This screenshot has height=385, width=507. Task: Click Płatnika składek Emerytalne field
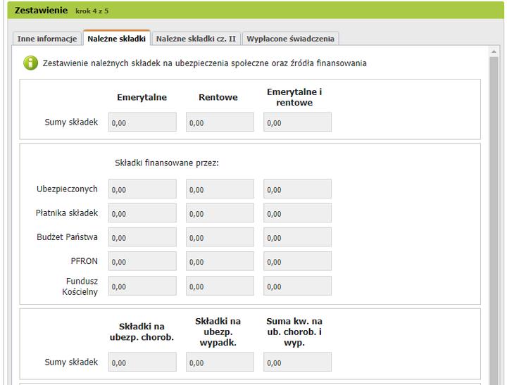pos(142,213)
